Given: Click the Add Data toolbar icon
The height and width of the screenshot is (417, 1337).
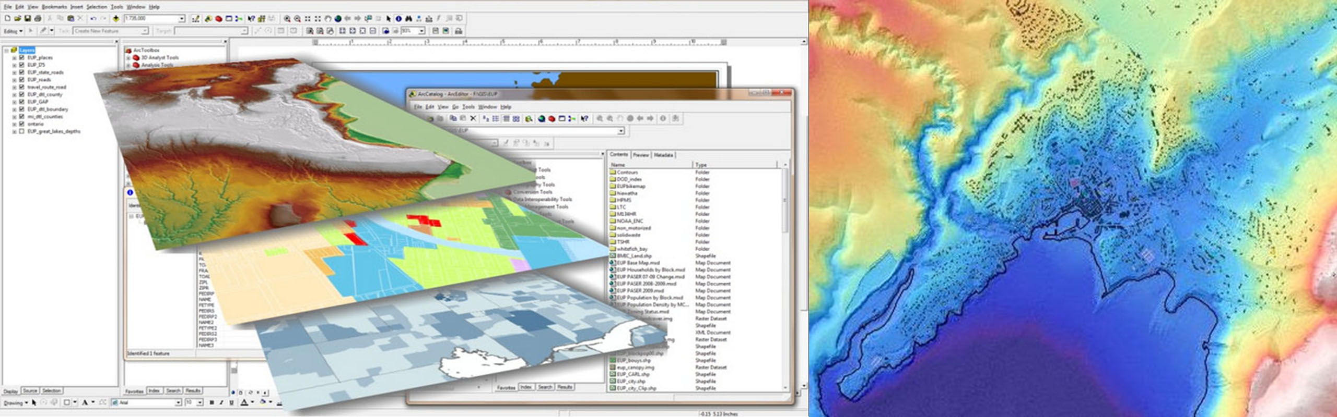Looking at the screenshot, I should click(116, 18).
